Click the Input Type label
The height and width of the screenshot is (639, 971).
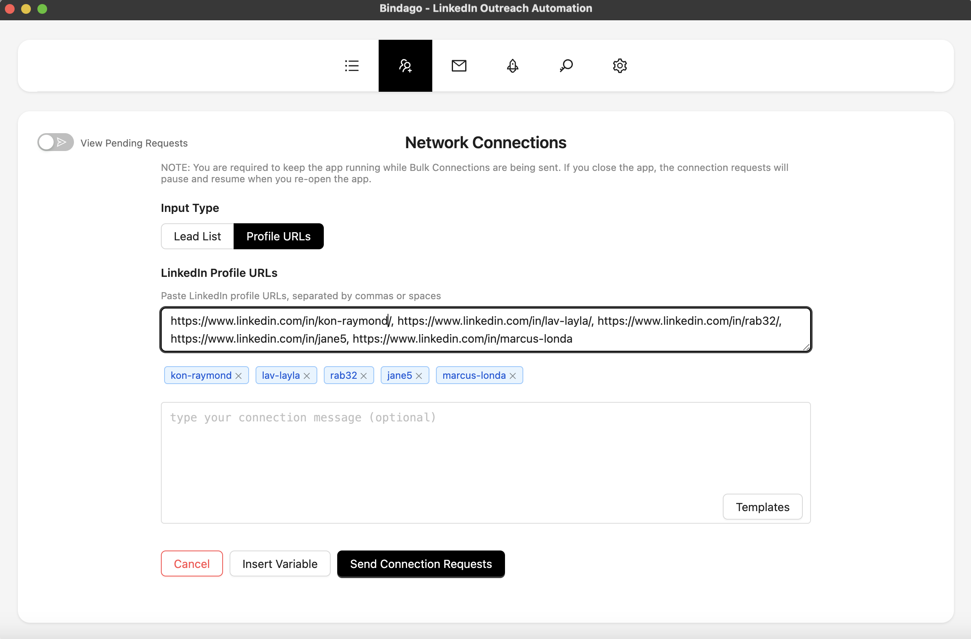[190, 208]
